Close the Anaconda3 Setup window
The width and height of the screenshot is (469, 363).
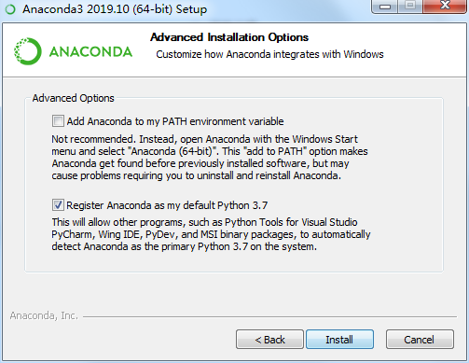coord(445,7)
